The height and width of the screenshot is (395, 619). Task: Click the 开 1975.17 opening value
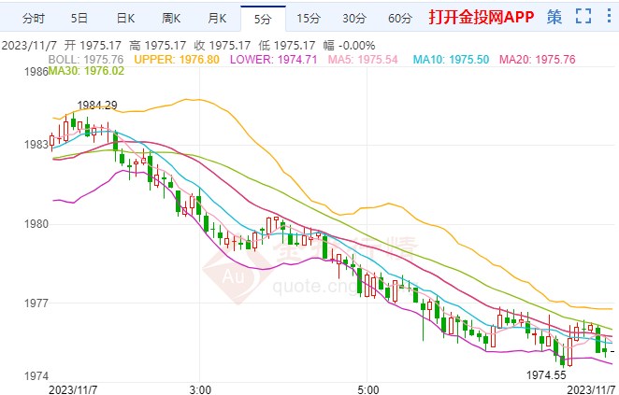[x=93, y=46]
